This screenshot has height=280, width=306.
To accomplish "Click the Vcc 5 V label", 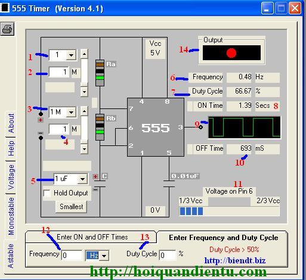I will pos(155,48).
